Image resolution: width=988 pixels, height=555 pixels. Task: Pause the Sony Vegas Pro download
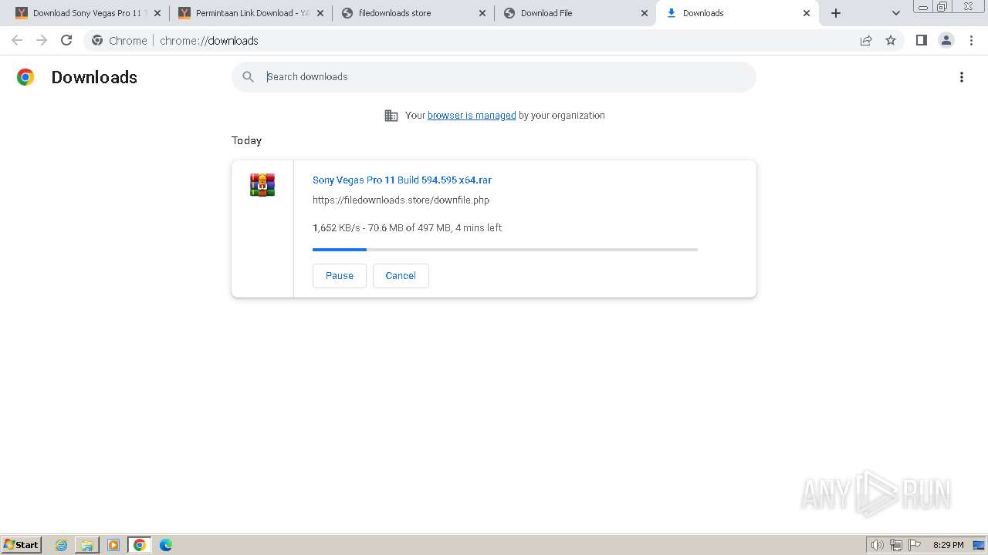[x=340, y=276]
